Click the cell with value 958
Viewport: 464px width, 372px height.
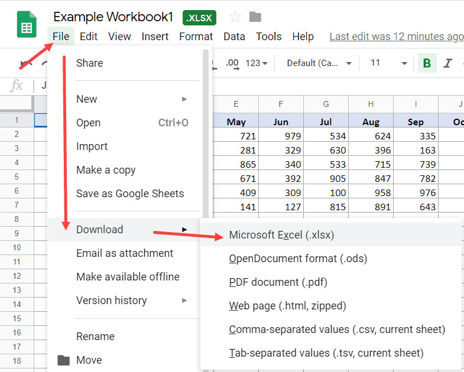click(x=371, y=192)
